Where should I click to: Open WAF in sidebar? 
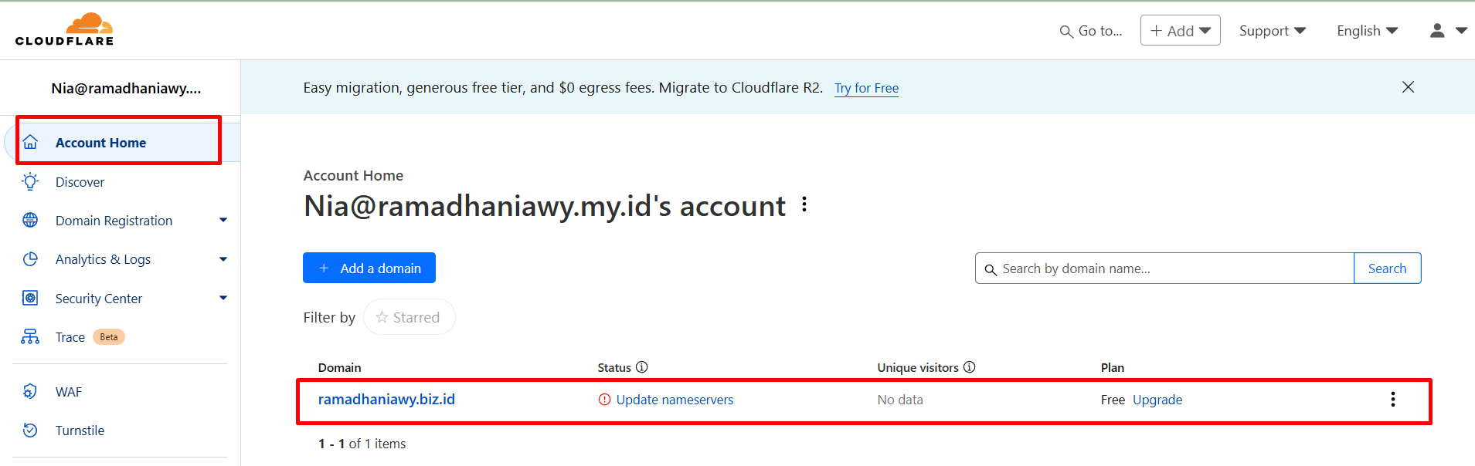(x=69, y=392)
